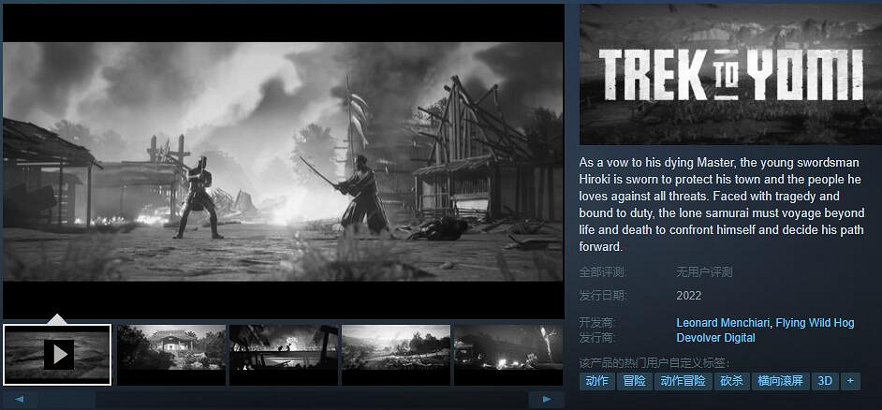The image size is (882, 410).
Task: Play the trailer video thumbnail
Action: click(57, 354)
